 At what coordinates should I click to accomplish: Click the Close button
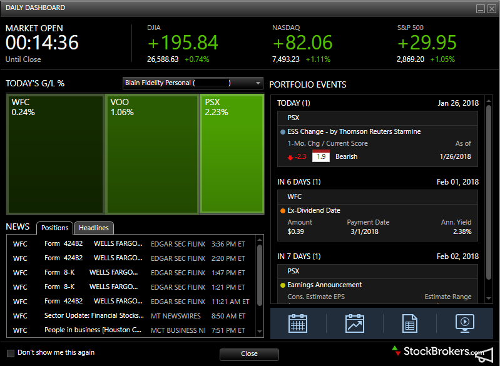click(x=249, y=354)
